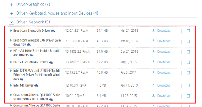Expand HP lt4112 Gobi 4G Drivers arrow
The image size is (202, 107).
pos(11,62)
